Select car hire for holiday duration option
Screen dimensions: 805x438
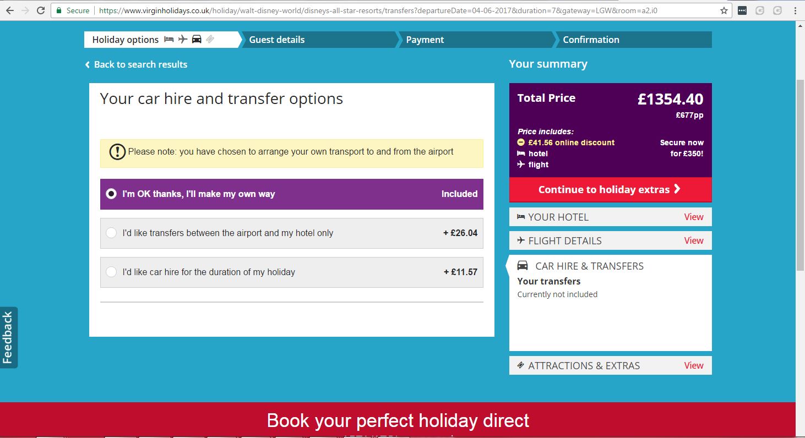111,272
